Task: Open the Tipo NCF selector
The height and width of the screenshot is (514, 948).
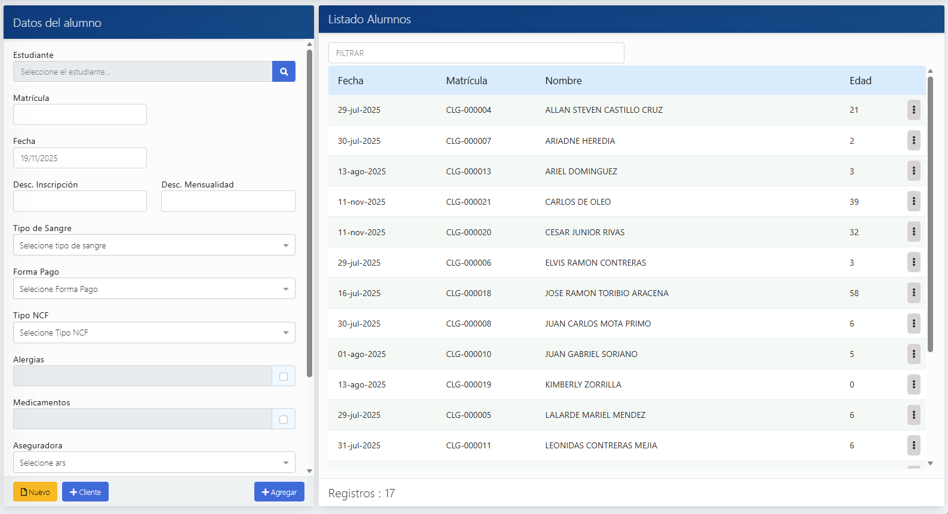Action: point(154,333)
